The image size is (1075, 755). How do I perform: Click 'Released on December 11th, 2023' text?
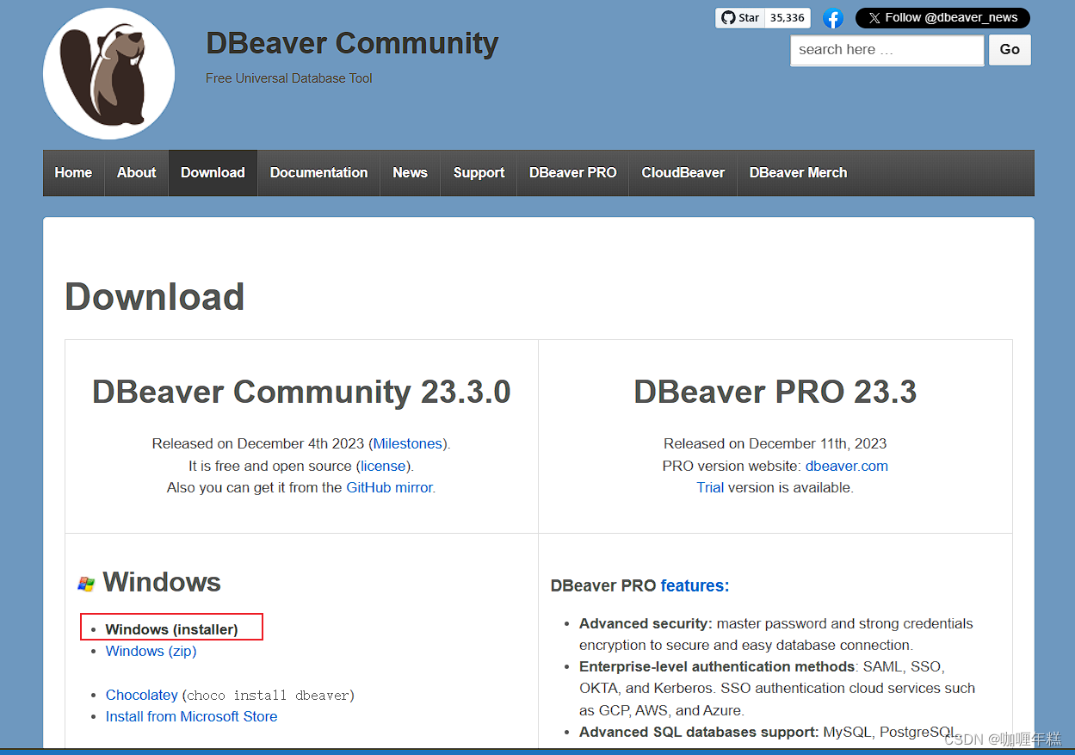click(x=775, y=444)
